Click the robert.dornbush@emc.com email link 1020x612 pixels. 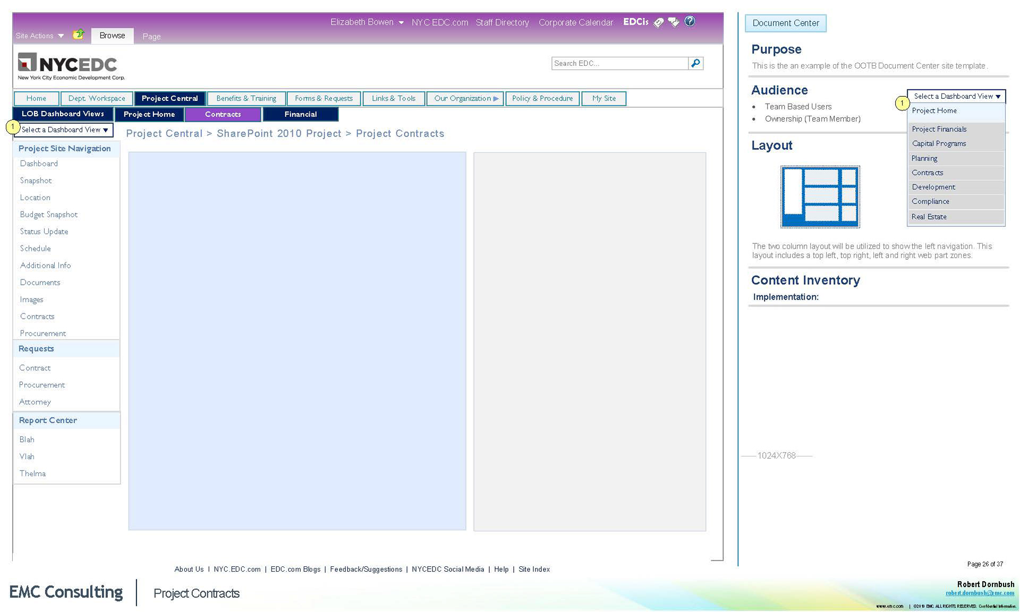tap(979, 593)
